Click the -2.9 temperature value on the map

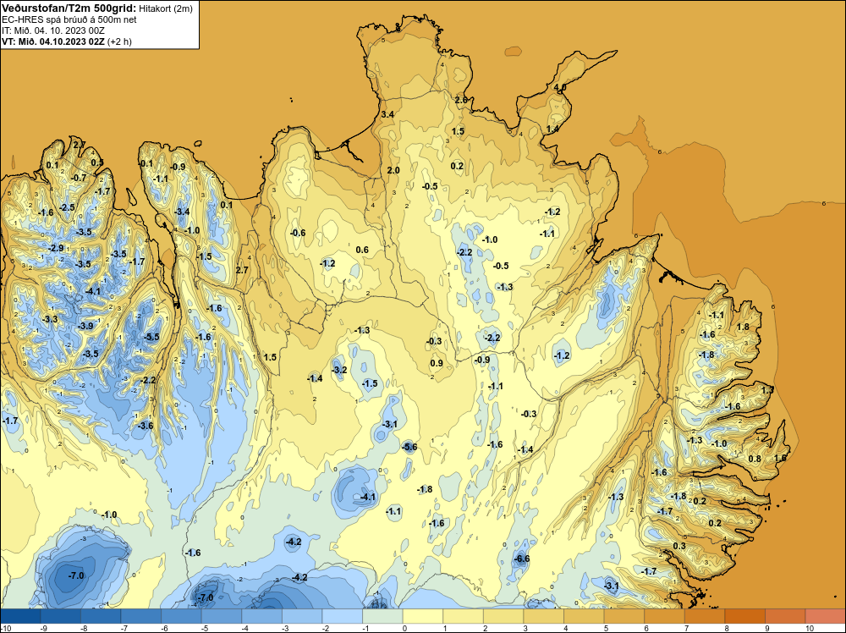click(x=56, y=248)
